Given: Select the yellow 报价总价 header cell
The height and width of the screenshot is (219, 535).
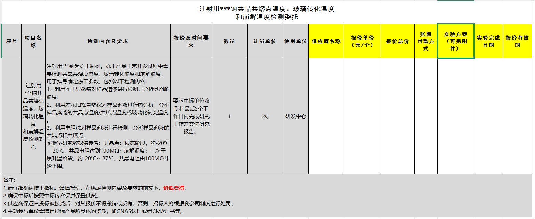Looking at the screenshot, I should click(x=397, y=41).
